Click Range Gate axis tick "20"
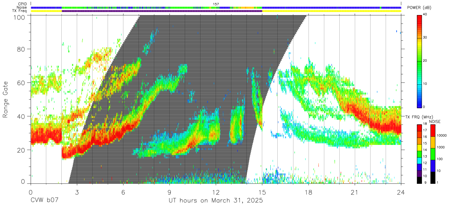Viewport: 451px width, 208px height. [21, 150]
